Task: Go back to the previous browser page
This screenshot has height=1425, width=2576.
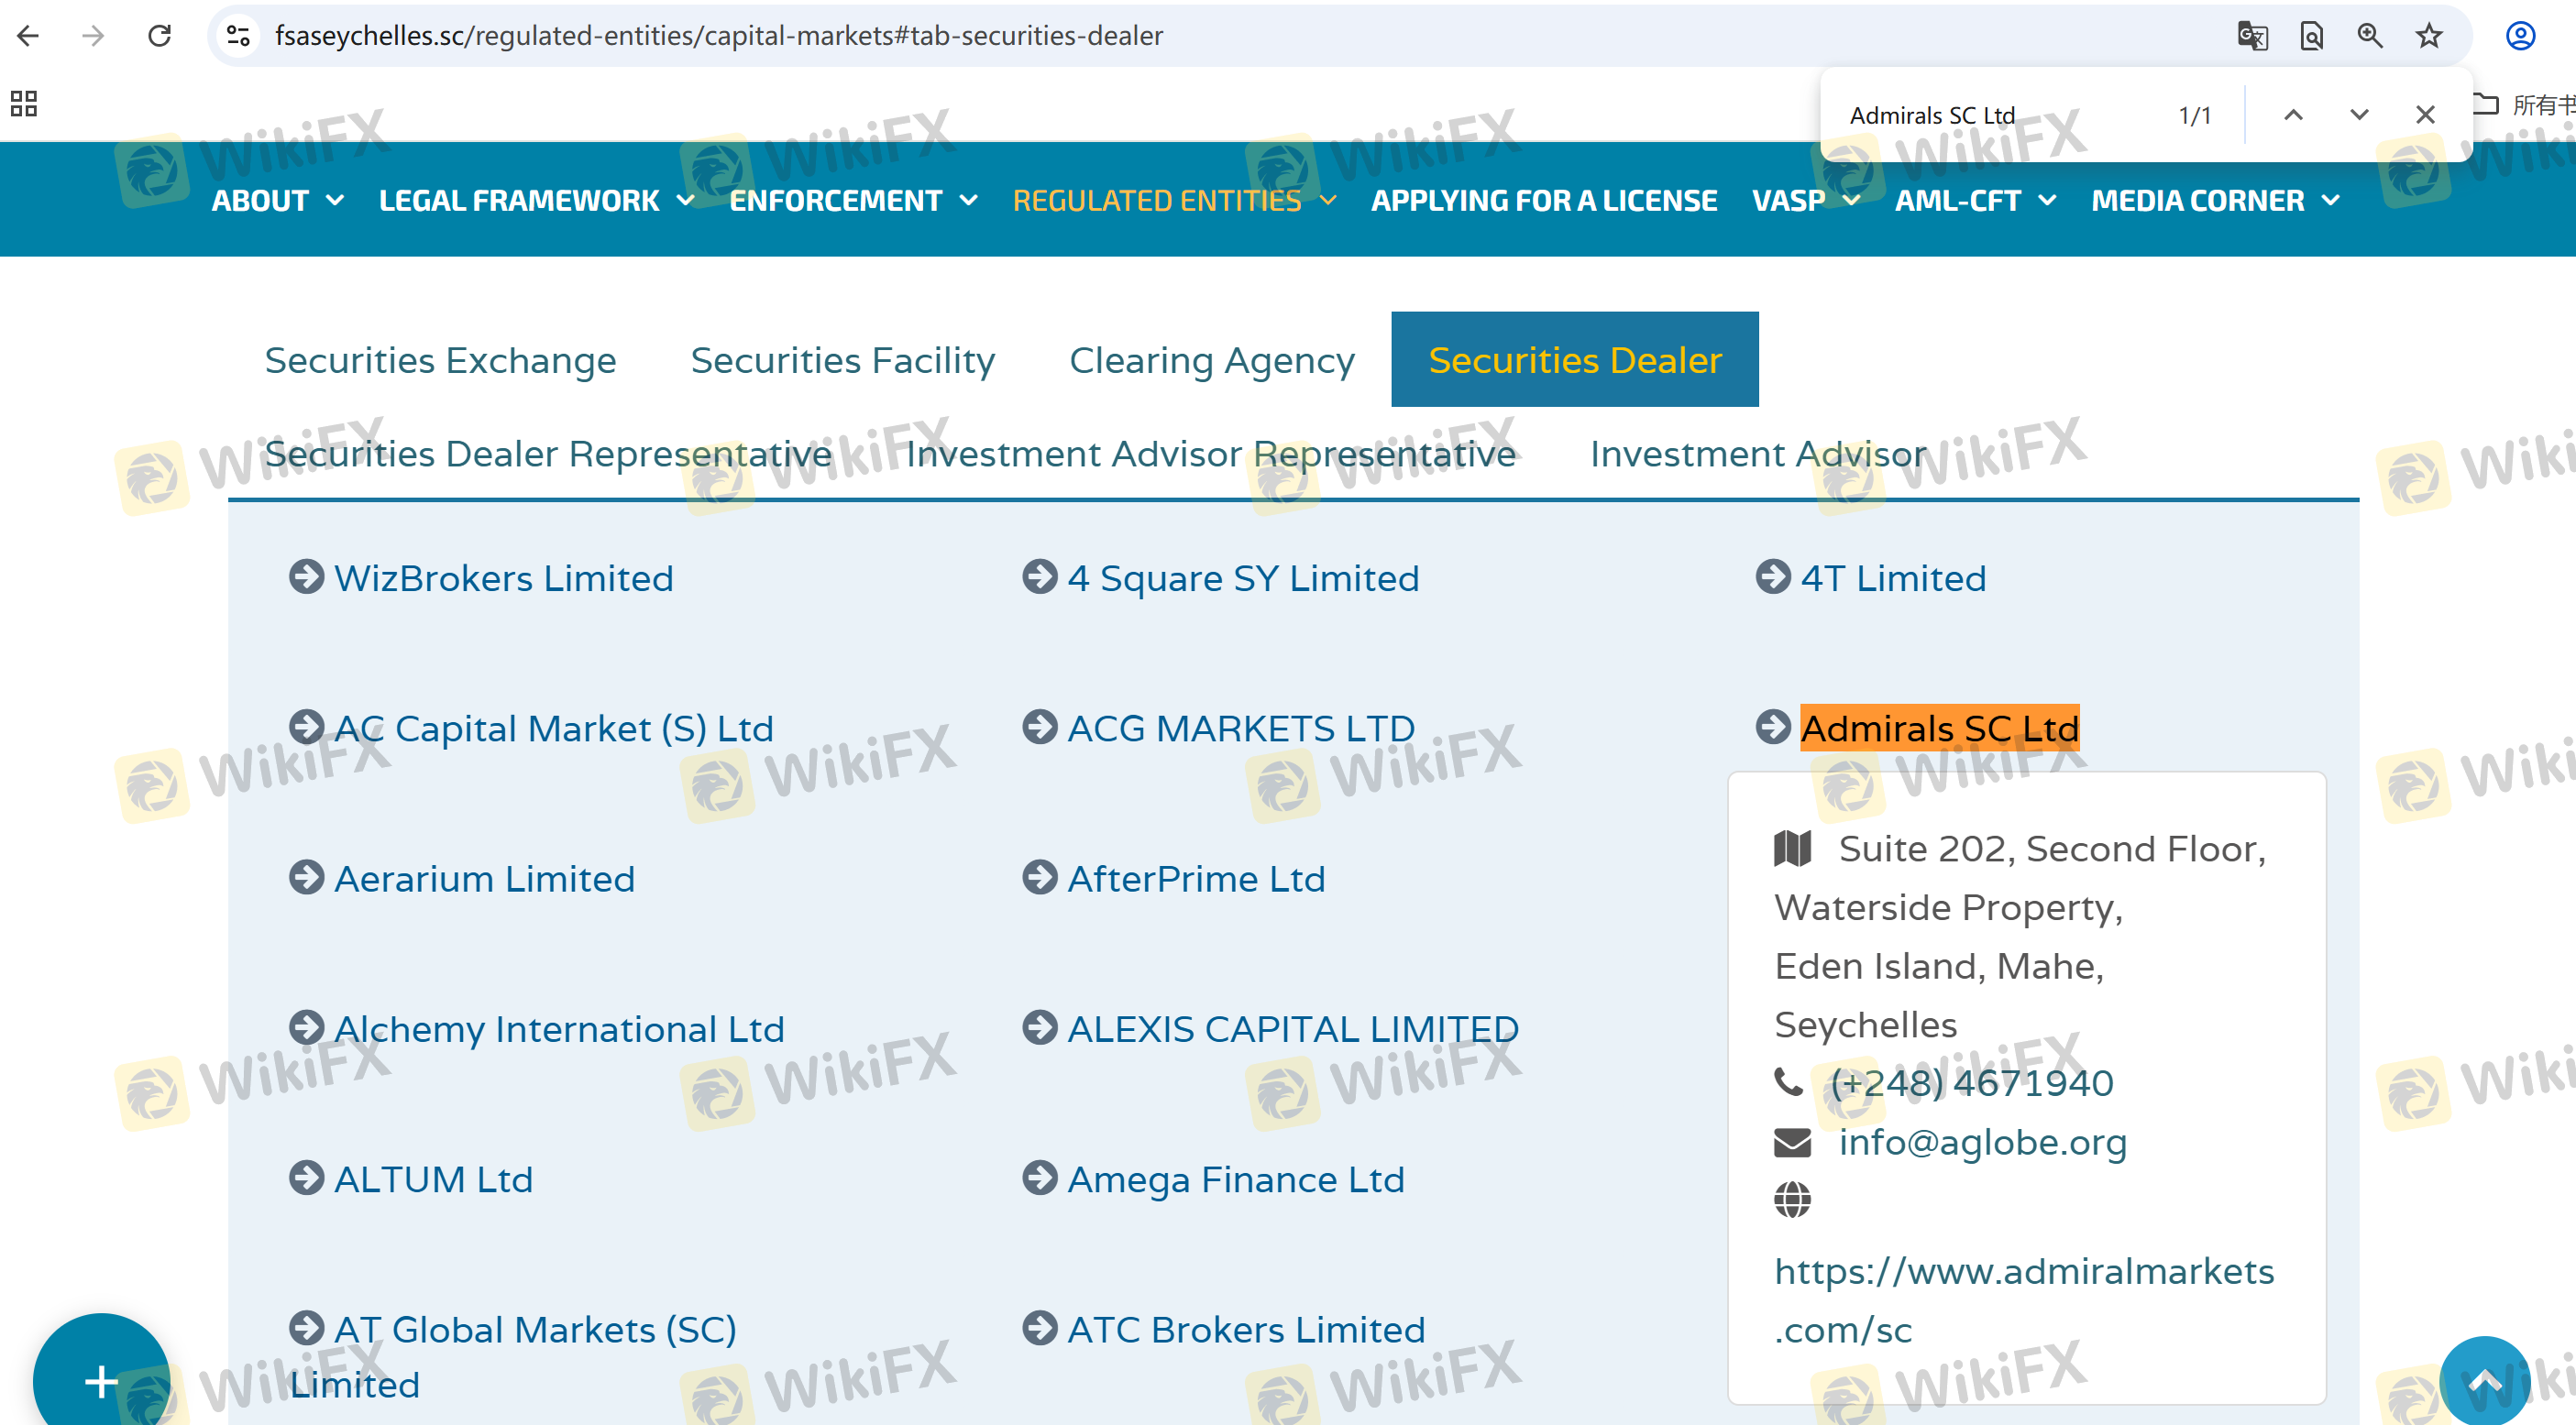Action: (x=28, y=36)
